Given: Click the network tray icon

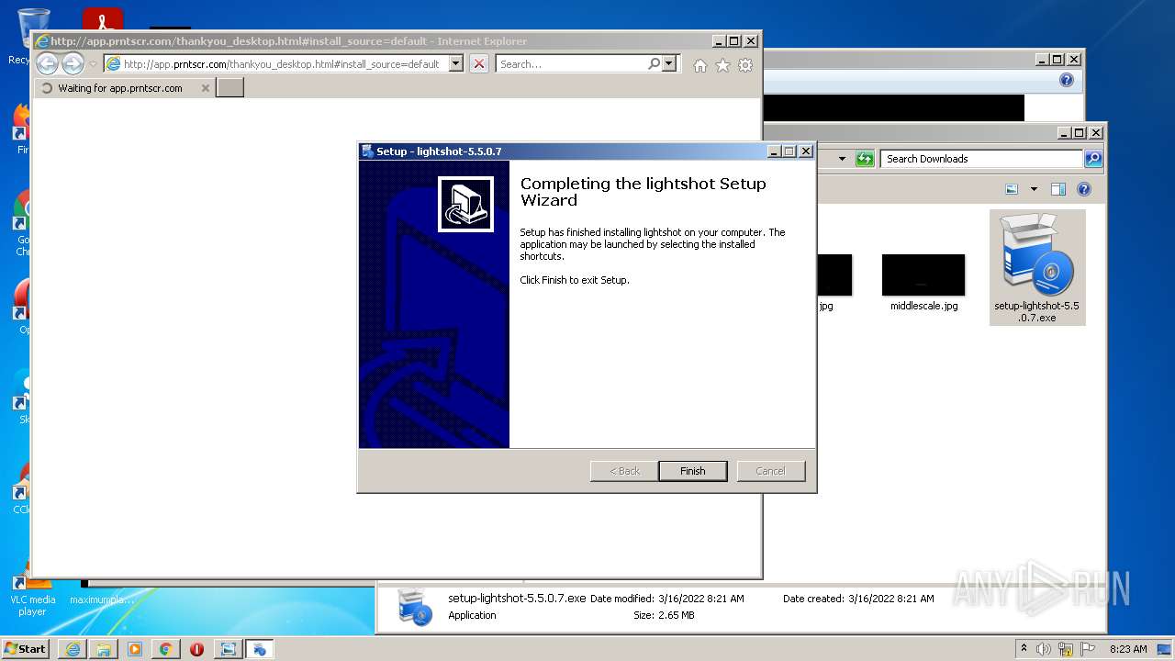Looking at the screenshot, I should (x=1066, y=649).
